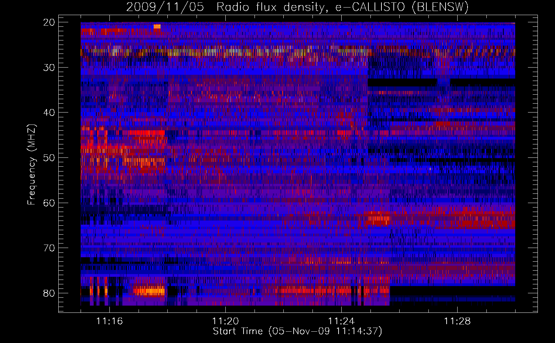Screen dimensions: 555x343
Task: Click the 40 MHz frequency tick label
Action: tap(49, 113)
